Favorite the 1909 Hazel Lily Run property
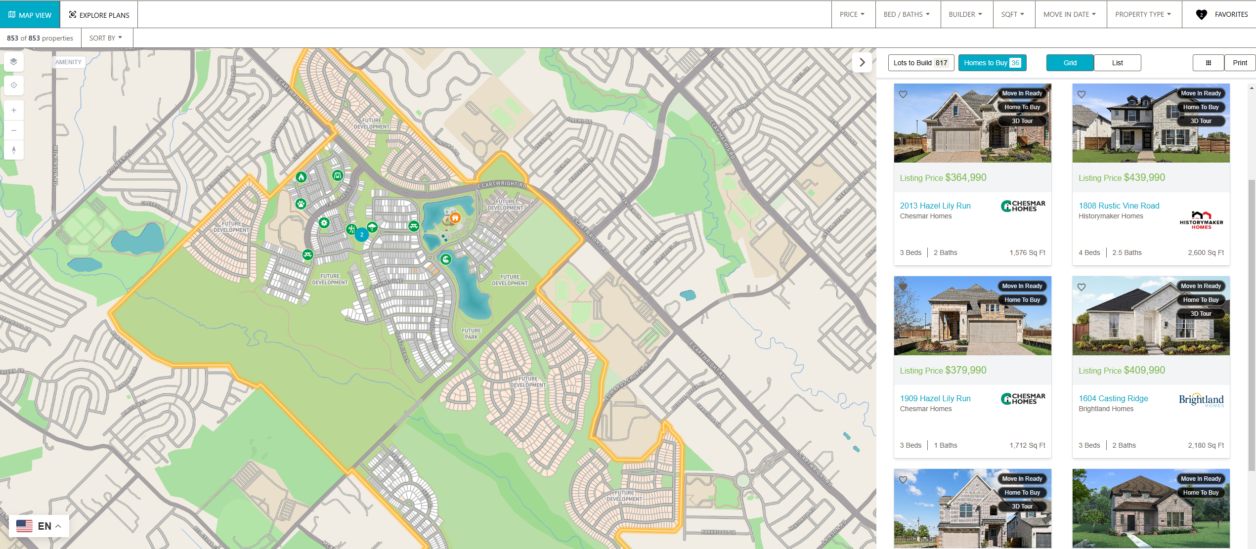Viewport: 1256px width, 549px height. click(904, 287)
